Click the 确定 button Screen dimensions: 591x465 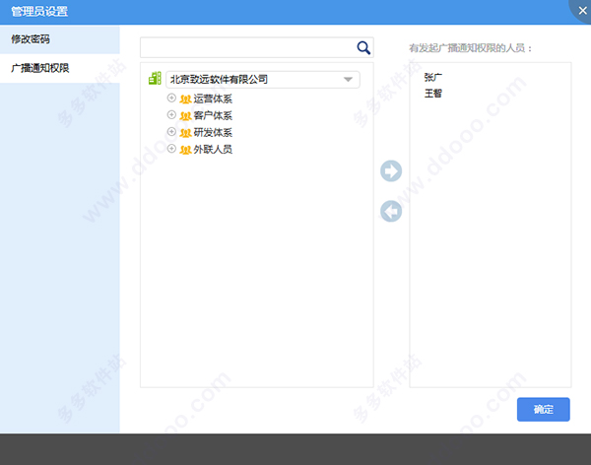coord(543,409)
